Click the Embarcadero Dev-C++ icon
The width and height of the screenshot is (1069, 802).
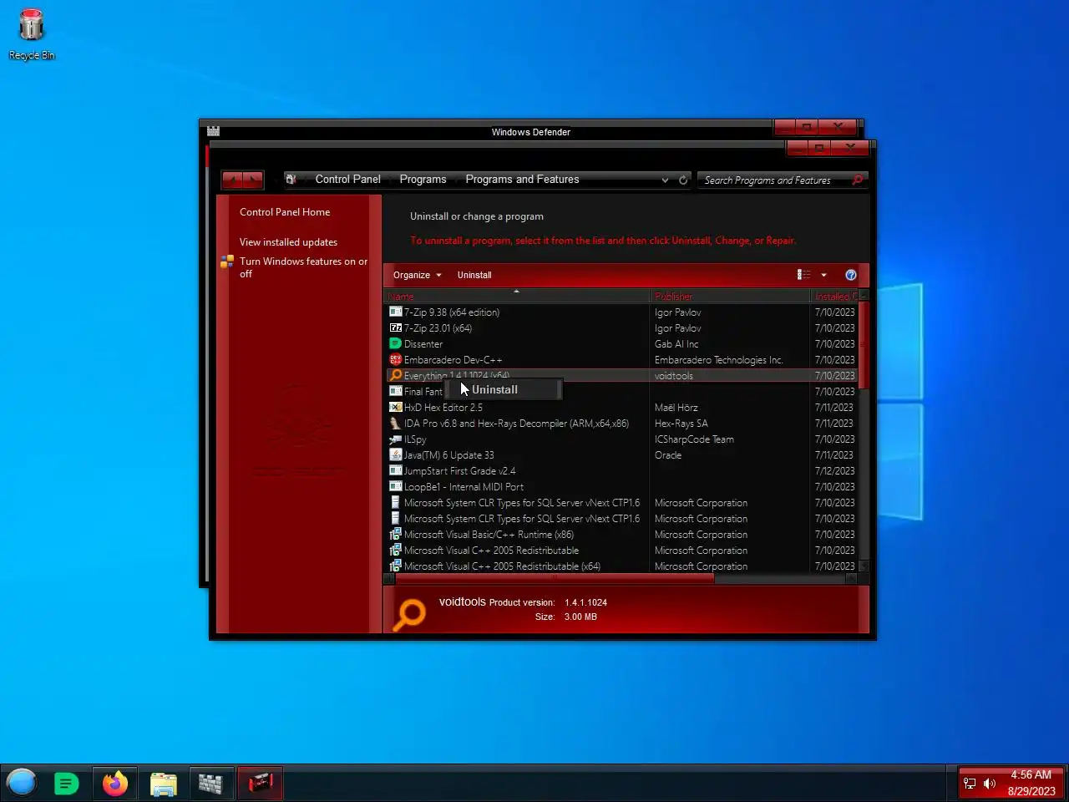point(396,359)
